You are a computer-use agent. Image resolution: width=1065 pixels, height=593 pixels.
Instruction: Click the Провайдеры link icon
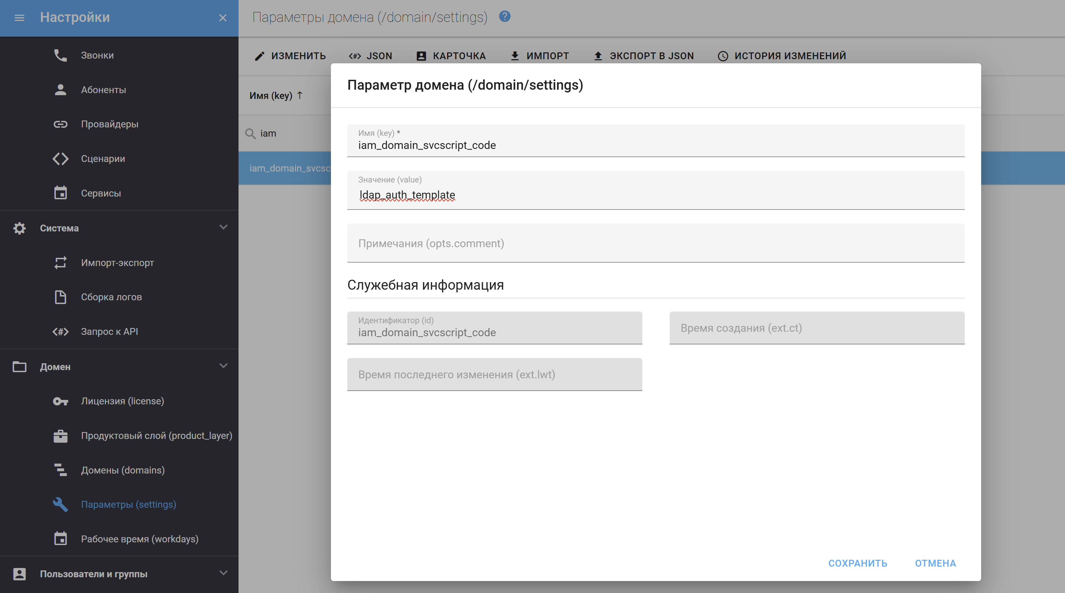click(x=60, y=124)
